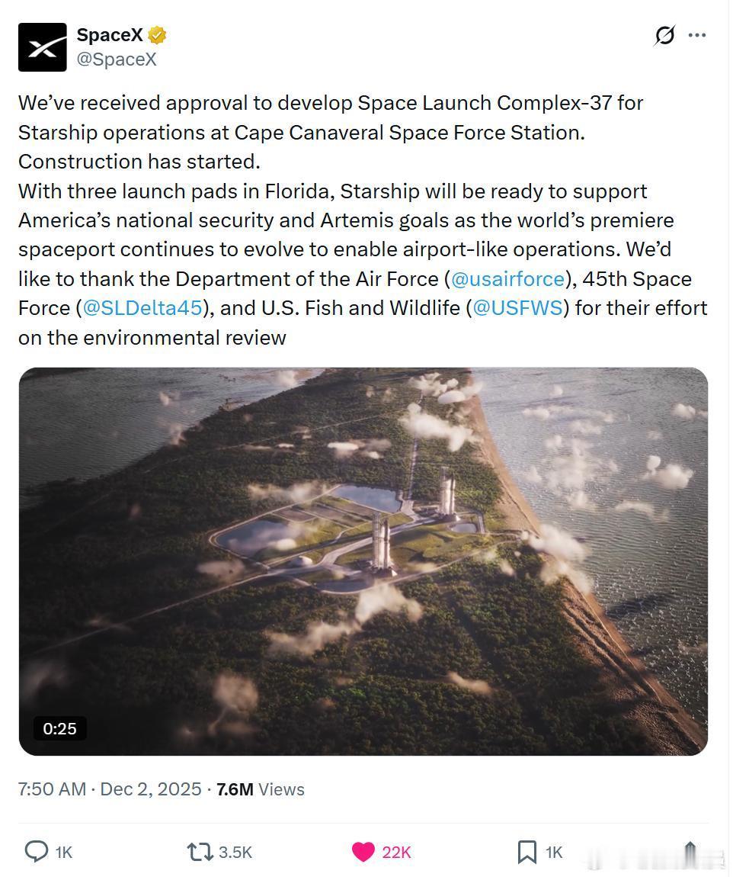Click the 22K likes count

396,852
